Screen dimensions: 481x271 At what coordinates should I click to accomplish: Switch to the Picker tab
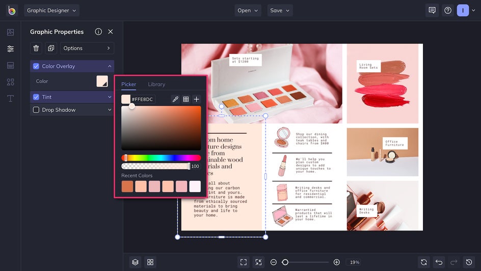(x=128, y=84)
